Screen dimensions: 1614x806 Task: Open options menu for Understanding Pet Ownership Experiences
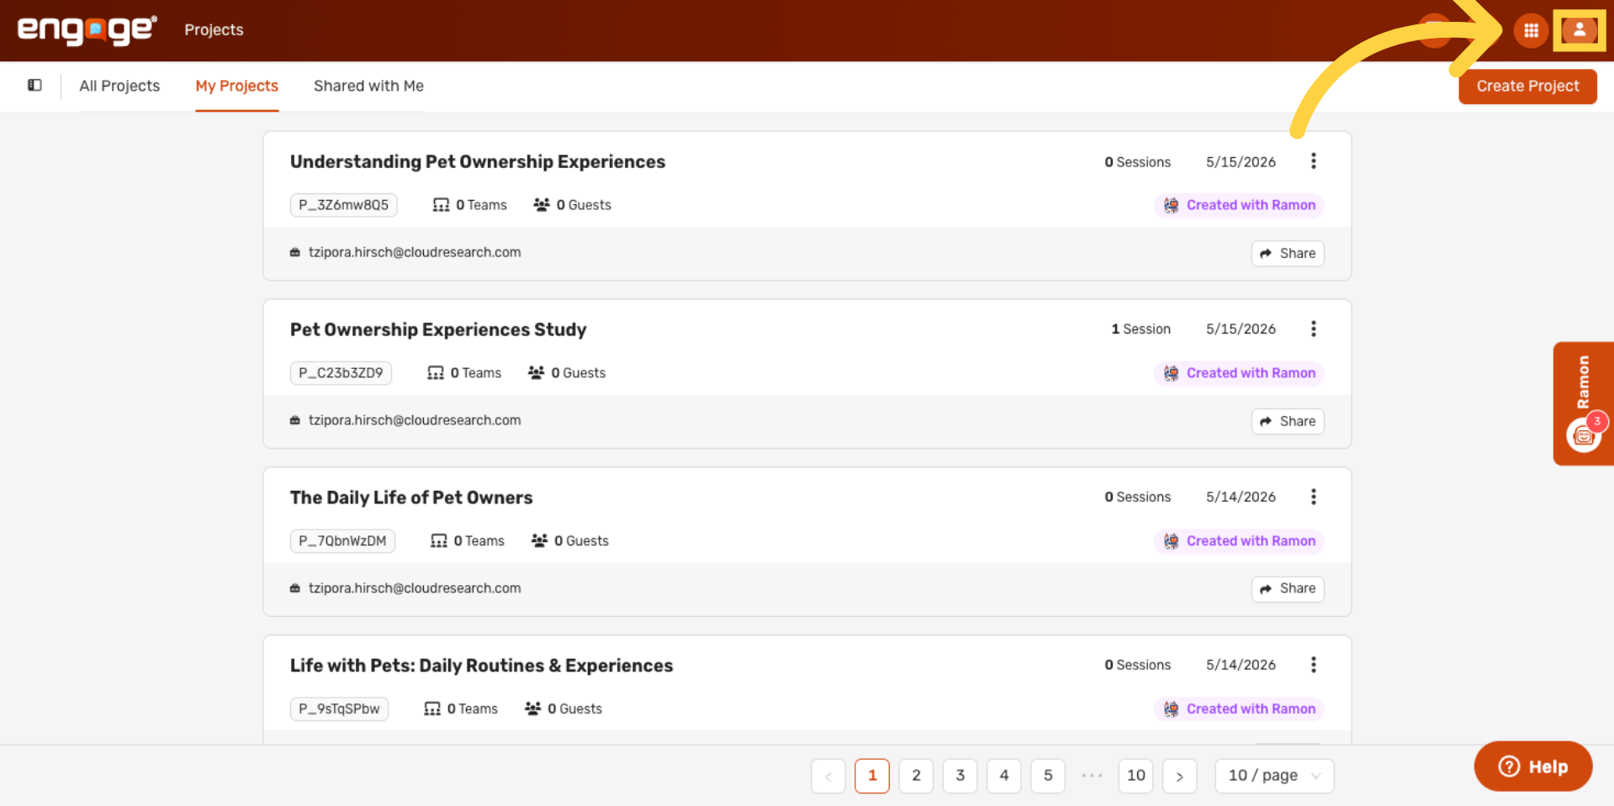(x=1313, y=161)
